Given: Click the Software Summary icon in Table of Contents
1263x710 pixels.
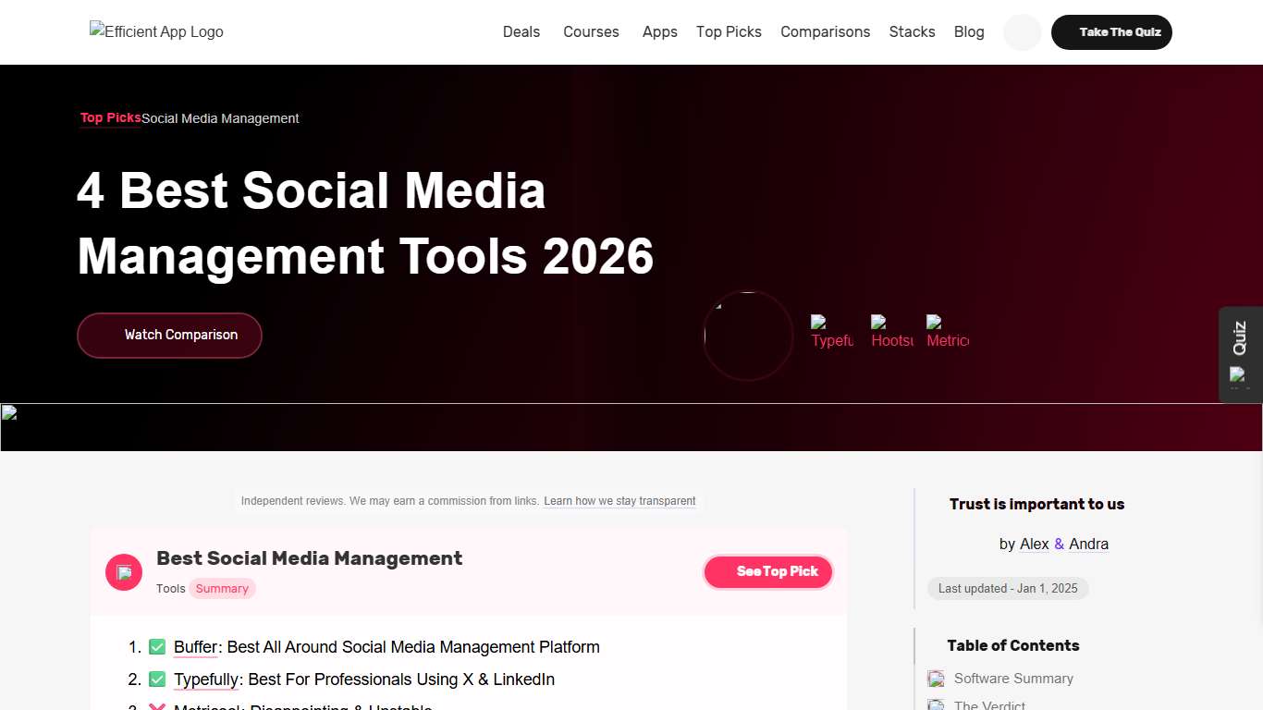Looking at the screenshot, I should 936,678.
